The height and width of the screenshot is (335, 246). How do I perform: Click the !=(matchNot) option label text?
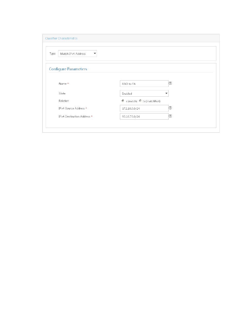(x=152, y=101)
